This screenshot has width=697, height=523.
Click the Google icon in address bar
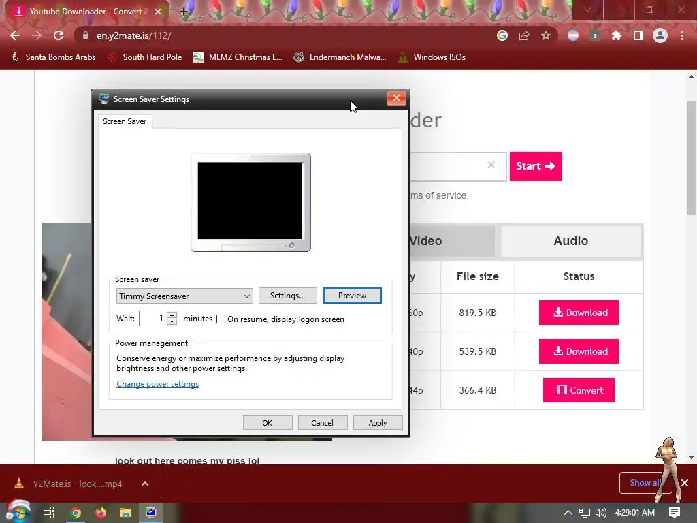coord(502,35)
